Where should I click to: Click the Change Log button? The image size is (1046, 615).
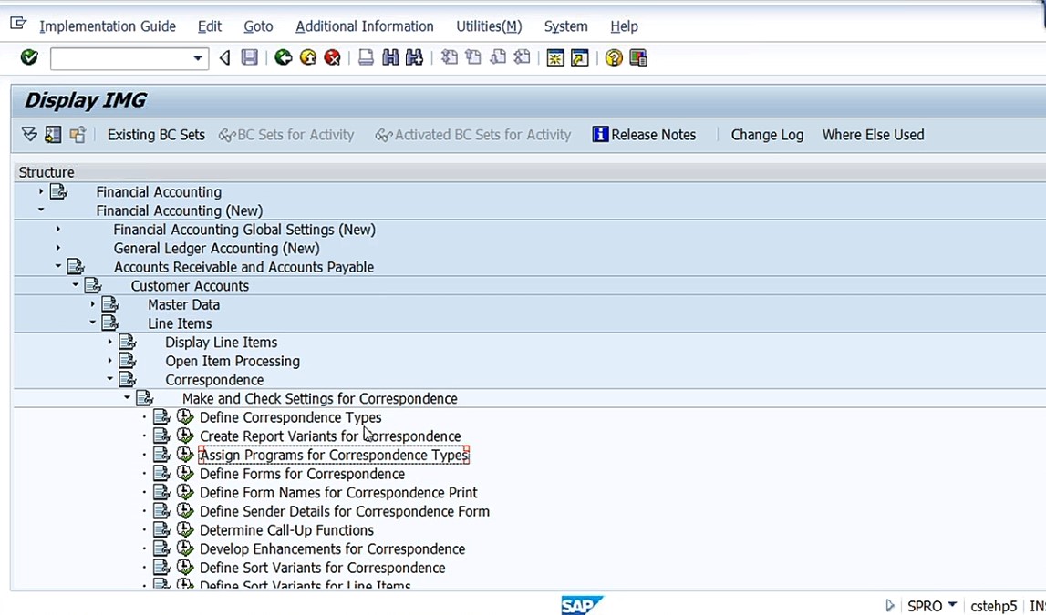tap(767, 135)
